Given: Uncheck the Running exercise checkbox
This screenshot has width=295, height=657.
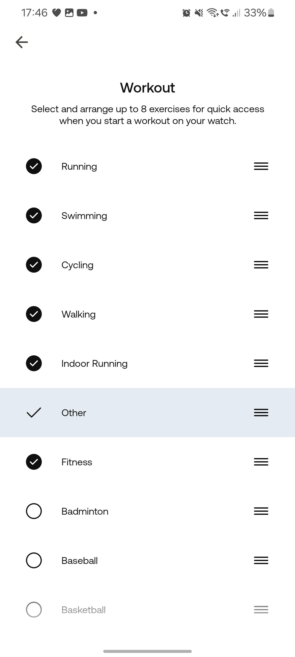Looking at the screenshot, I should tap(34, 166).
